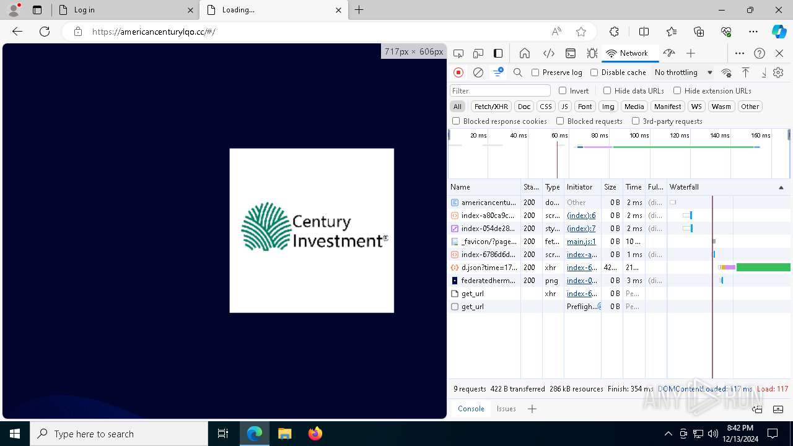Enable Disable cache checkbox
Screen dimensions: 793x446
pos(594,72)
